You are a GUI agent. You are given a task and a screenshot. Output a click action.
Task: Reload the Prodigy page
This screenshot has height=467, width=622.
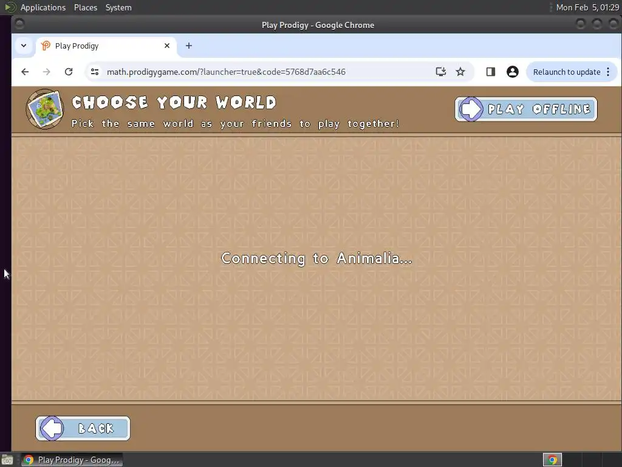69,72
